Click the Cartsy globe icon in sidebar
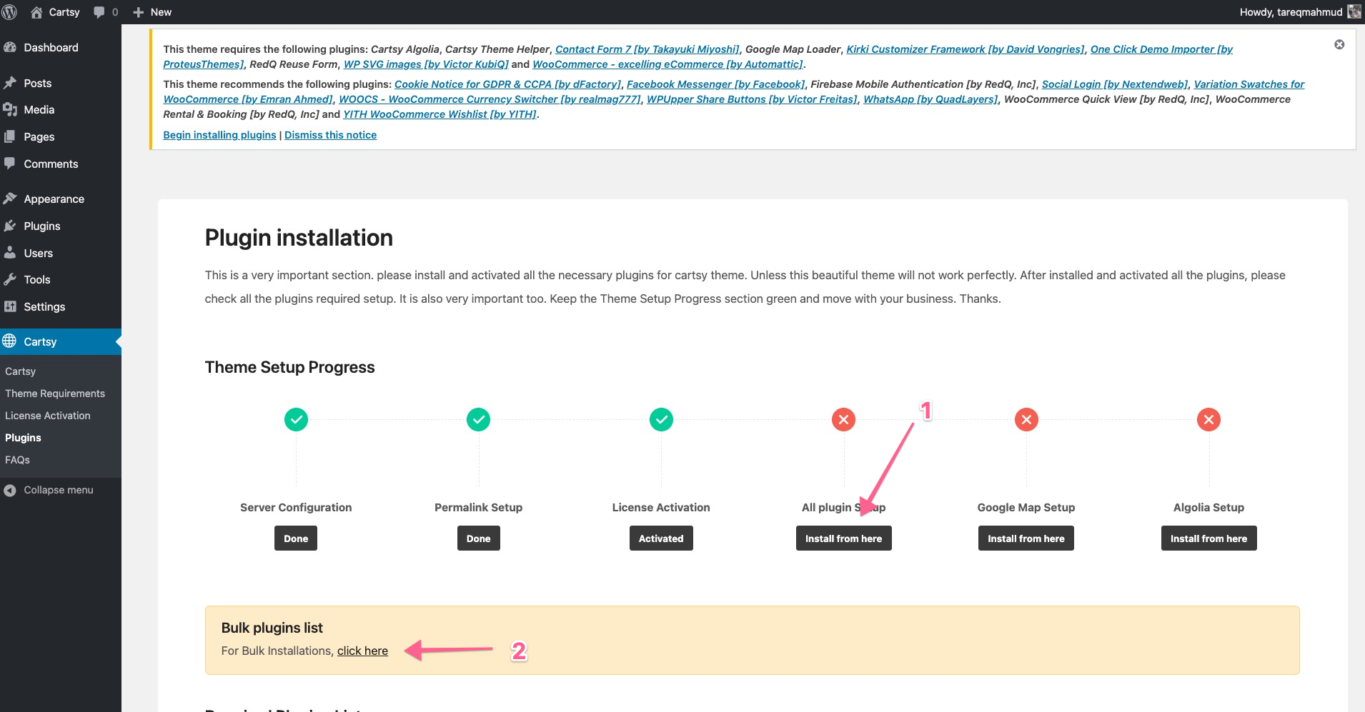1365x712 pixels. 9,341
